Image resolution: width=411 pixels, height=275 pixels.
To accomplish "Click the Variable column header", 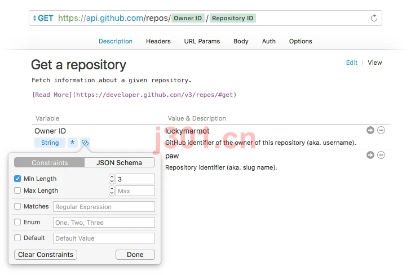I will tap(47, 118).
